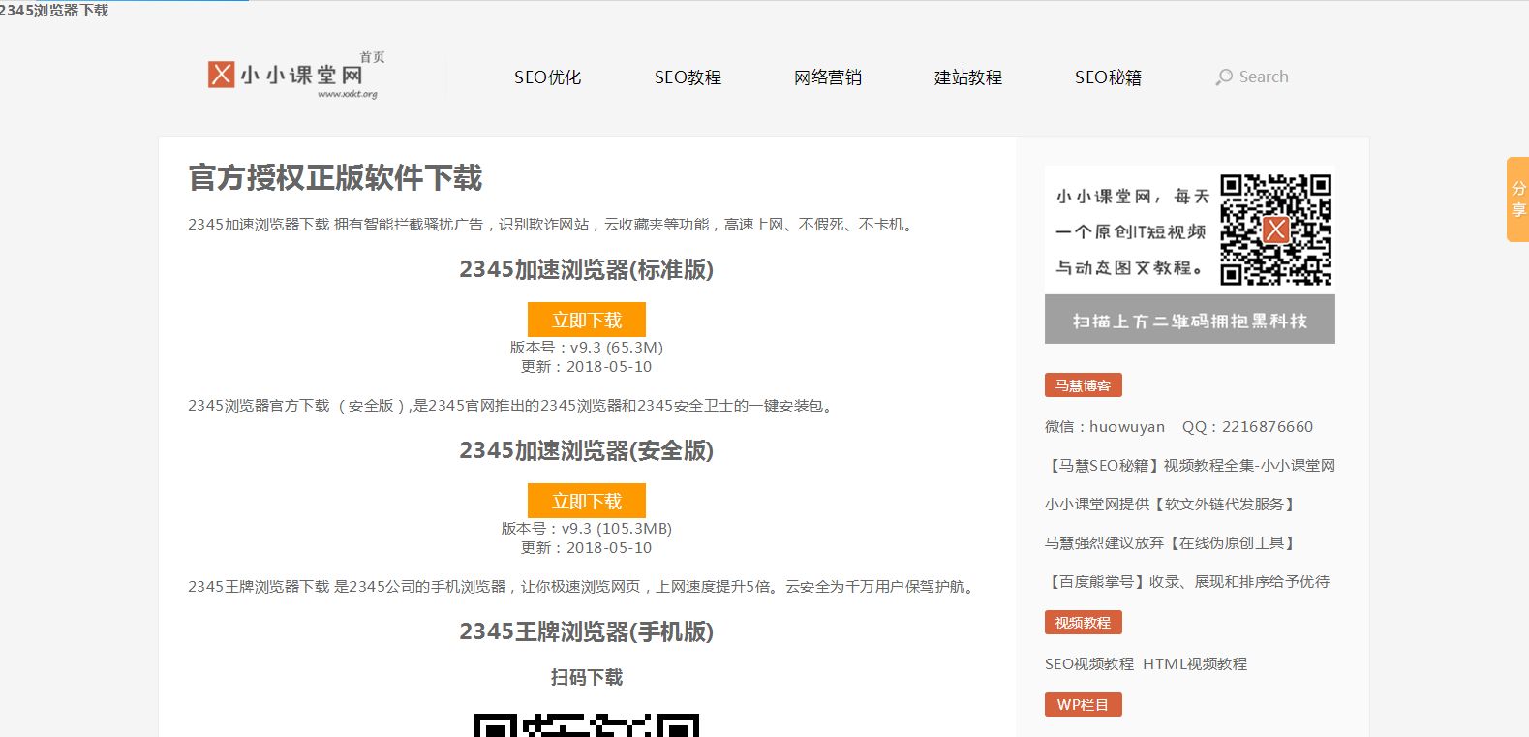Open the SEO优化 menu

pos(548,77)
